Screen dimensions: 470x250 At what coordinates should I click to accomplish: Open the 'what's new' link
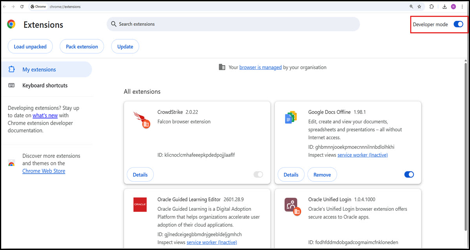click(45, 115)
